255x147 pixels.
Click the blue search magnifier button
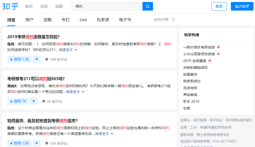(147, 6)
